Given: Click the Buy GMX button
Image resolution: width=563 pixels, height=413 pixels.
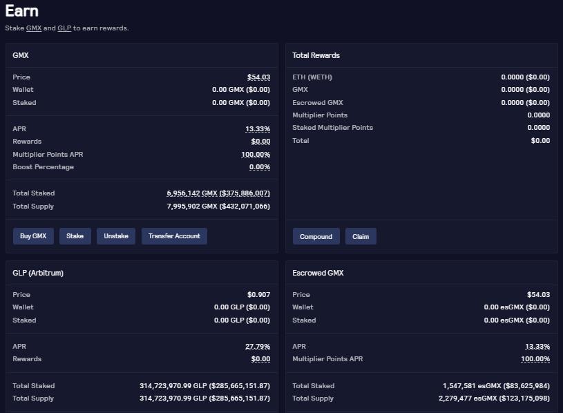Looking at the screenshot, I should [33, 236].
